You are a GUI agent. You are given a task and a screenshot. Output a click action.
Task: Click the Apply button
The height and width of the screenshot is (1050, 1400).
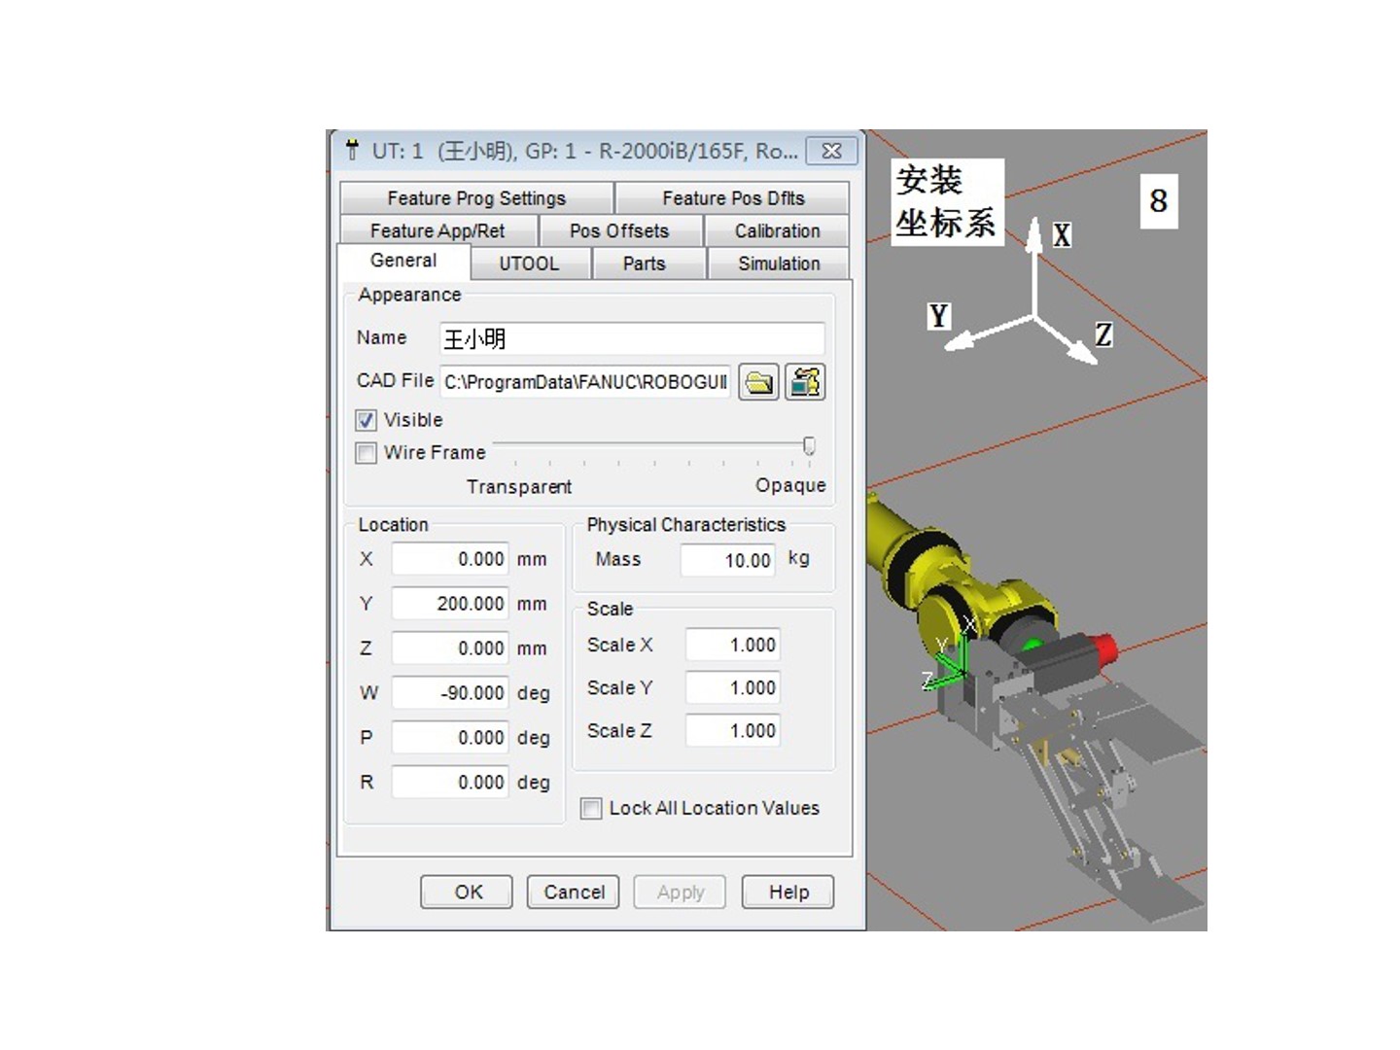coord(681,892)
